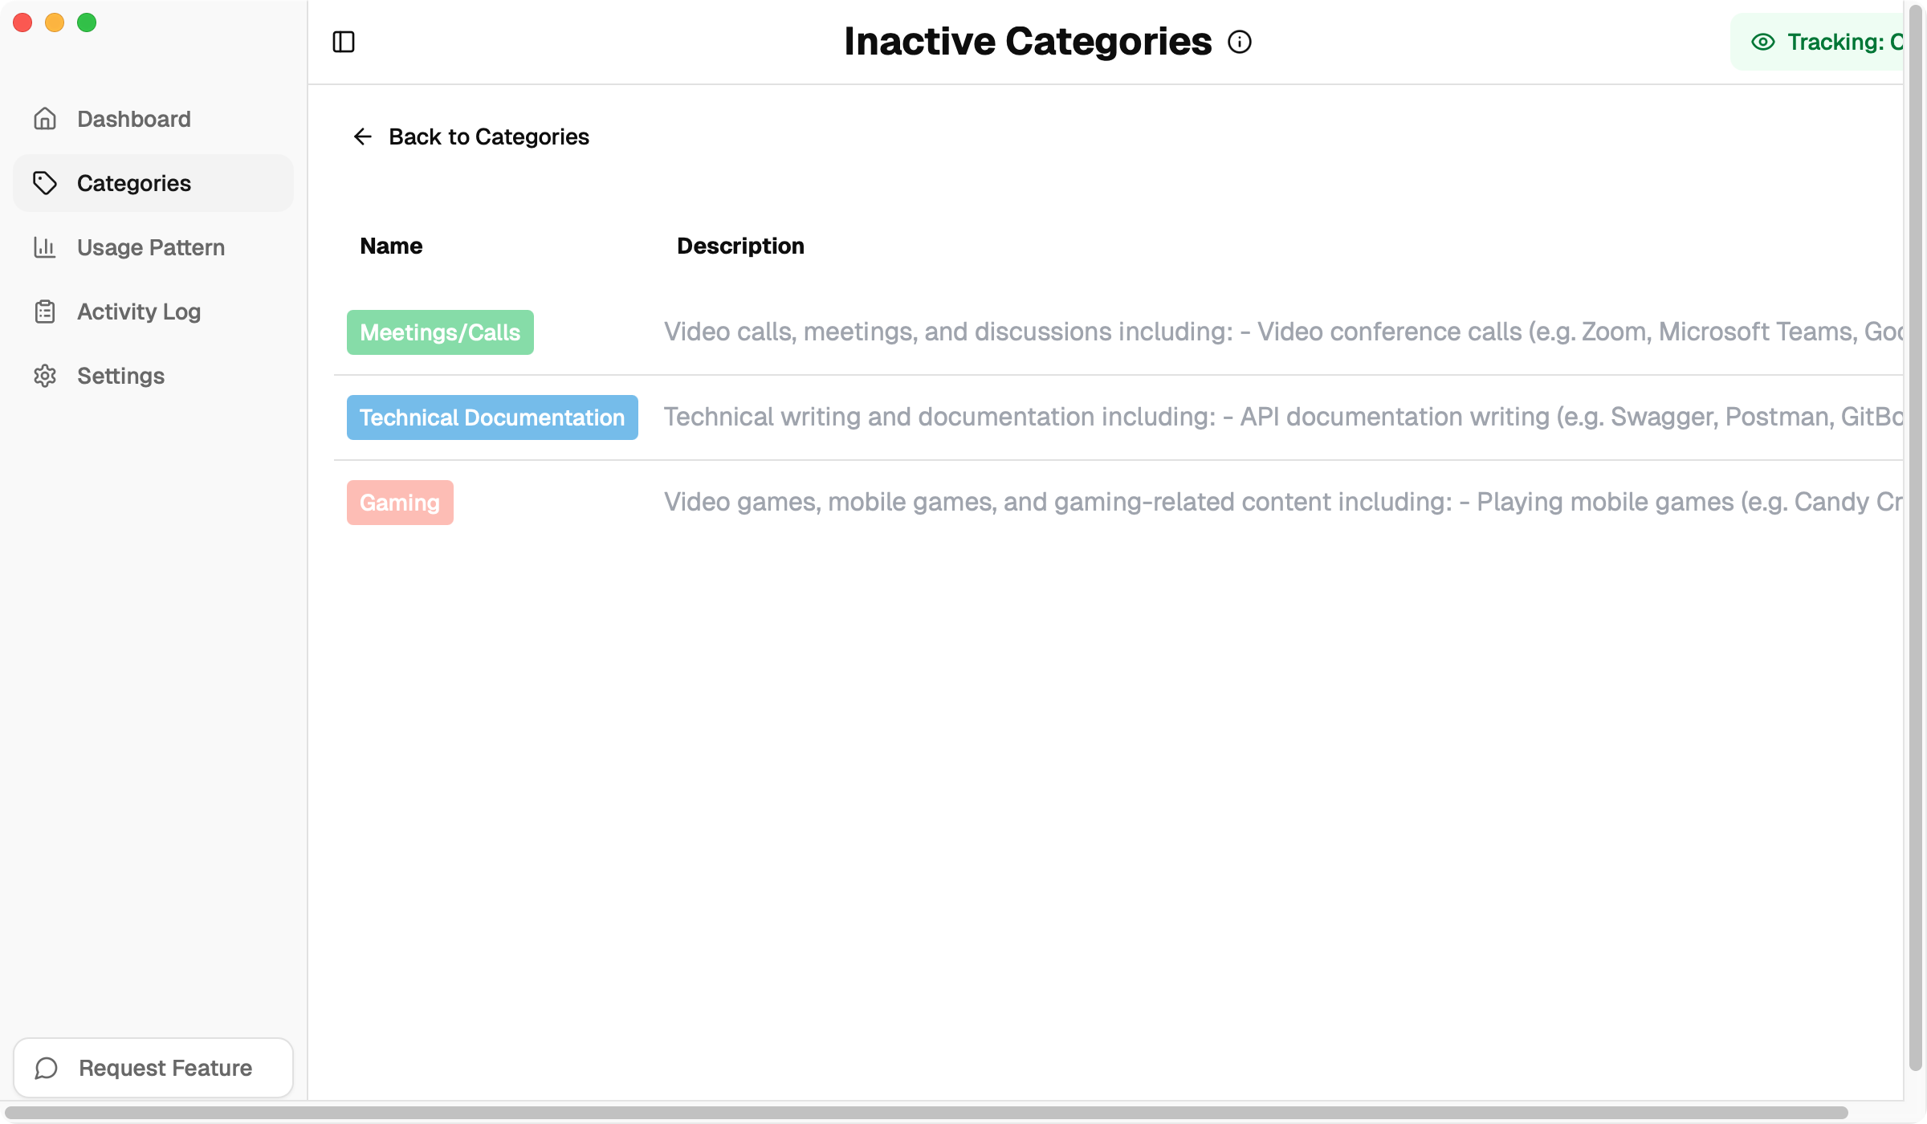The height and width of the screenshot is (1124, 1927).
Task: Click the eye icon on the Tracking badge
Action: 1763,42
